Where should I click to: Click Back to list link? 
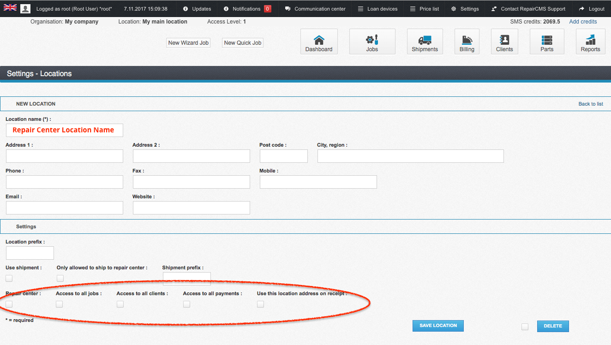591,104
